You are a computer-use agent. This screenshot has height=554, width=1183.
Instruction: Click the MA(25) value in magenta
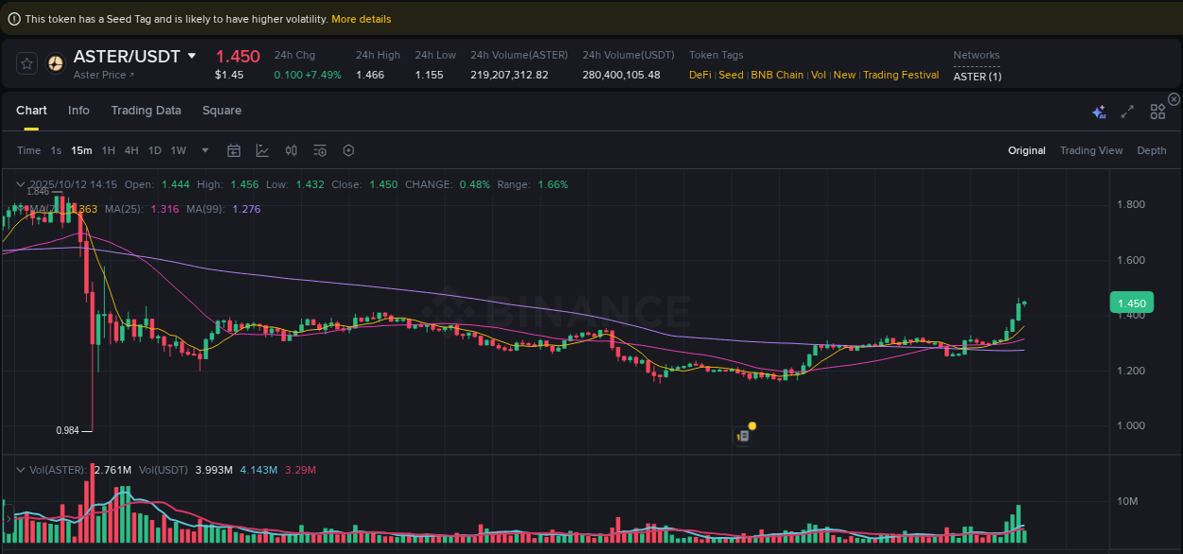164,209
